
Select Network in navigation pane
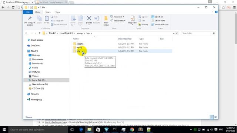pyautogui.click(x=35, y=94)
